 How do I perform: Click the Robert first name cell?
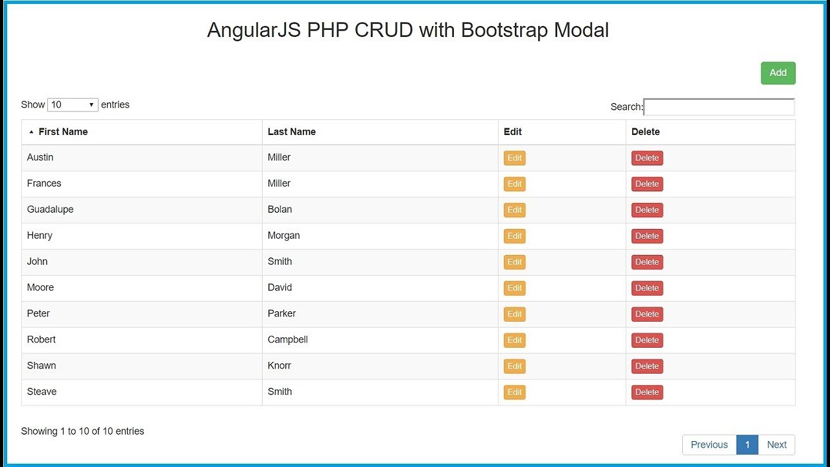click(142, 339)
